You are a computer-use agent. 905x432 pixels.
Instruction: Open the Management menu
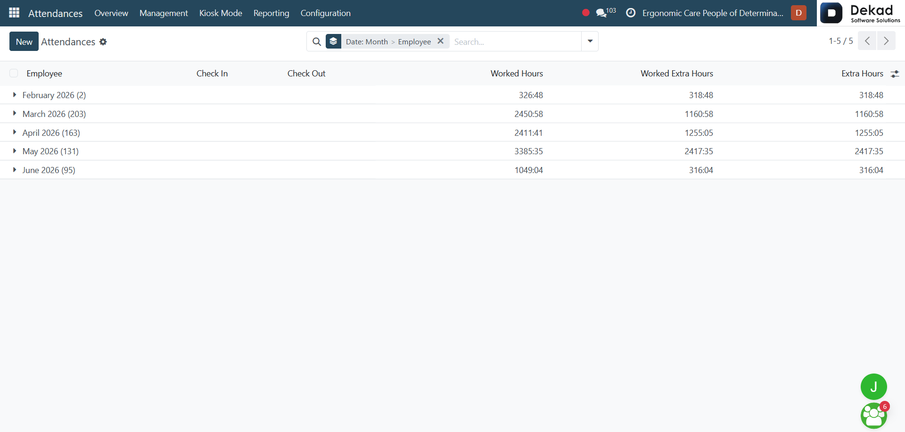(164, 13)
